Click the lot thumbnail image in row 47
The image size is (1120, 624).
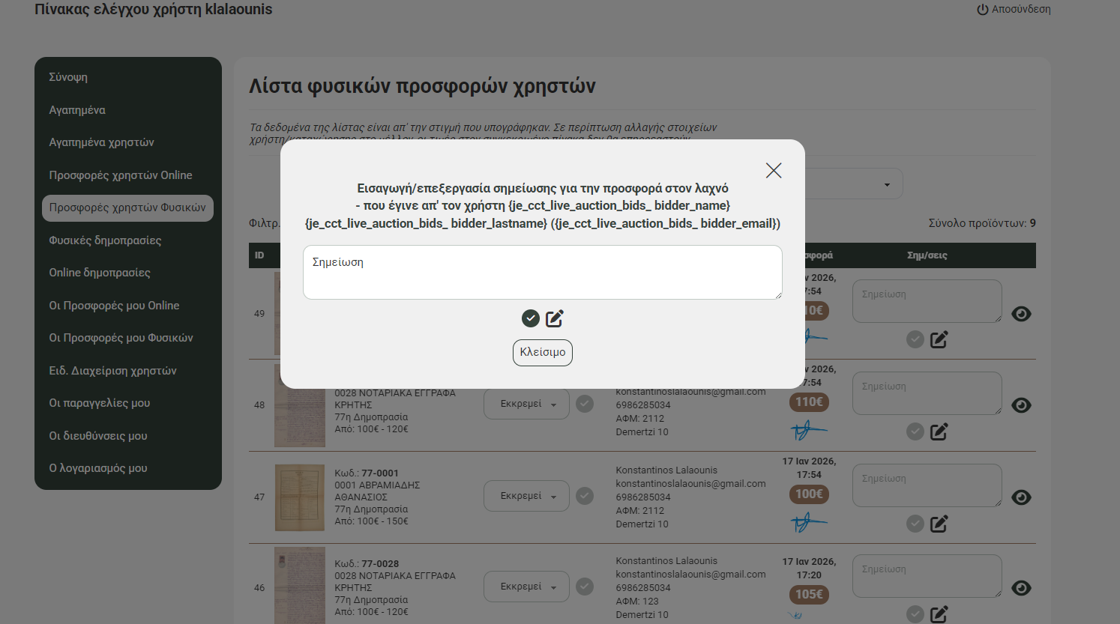coord(300,497)
